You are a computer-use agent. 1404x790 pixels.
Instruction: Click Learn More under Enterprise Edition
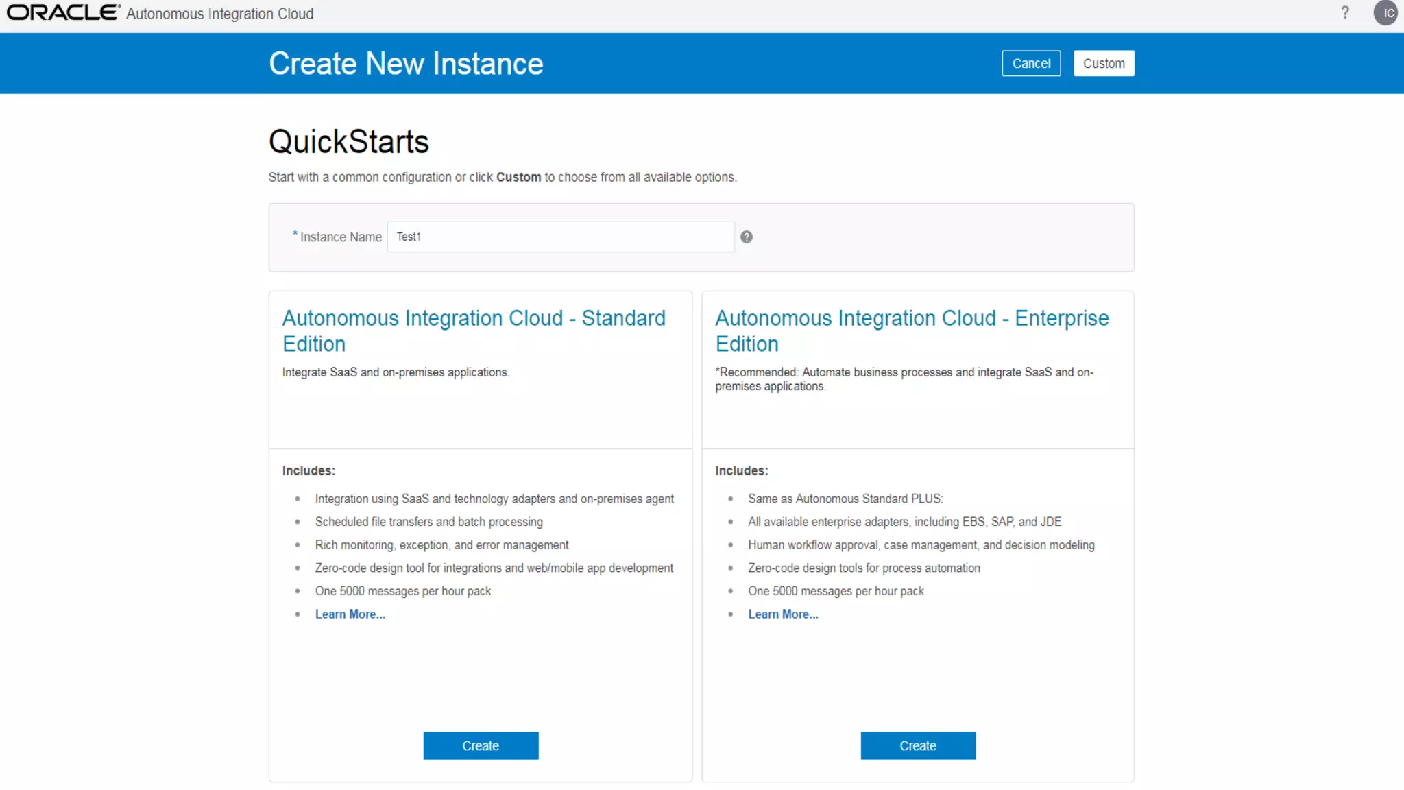pos(783,614)
